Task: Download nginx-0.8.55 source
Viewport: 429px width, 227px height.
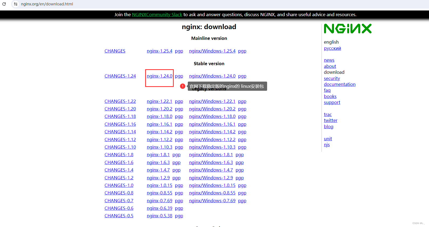Action: [x=159, y=193]
